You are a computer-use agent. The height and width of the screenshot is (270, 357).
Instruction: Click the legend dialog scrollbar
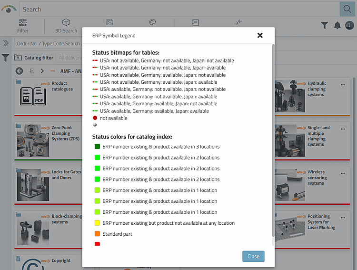(273, 140)
